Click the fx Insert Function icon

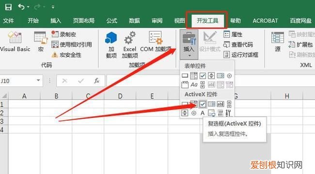(96, 81)
